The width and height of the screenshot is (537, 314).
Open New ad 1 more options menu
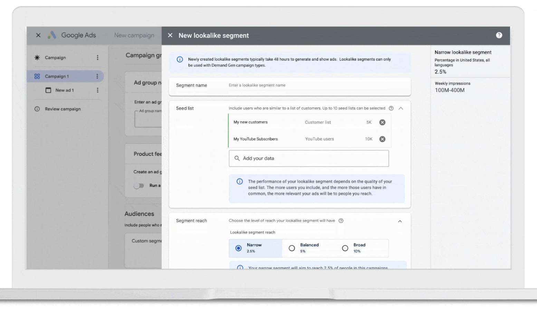97,90
